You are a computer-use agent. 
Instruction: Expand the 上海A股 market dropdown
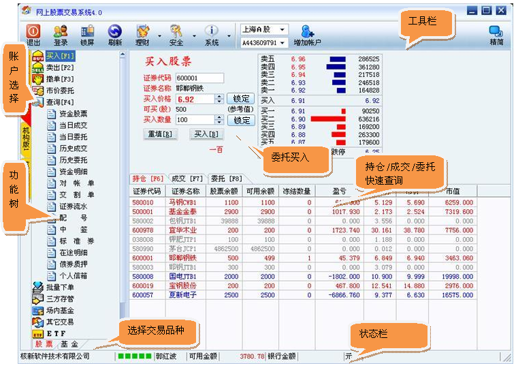(x=264, y=30)
